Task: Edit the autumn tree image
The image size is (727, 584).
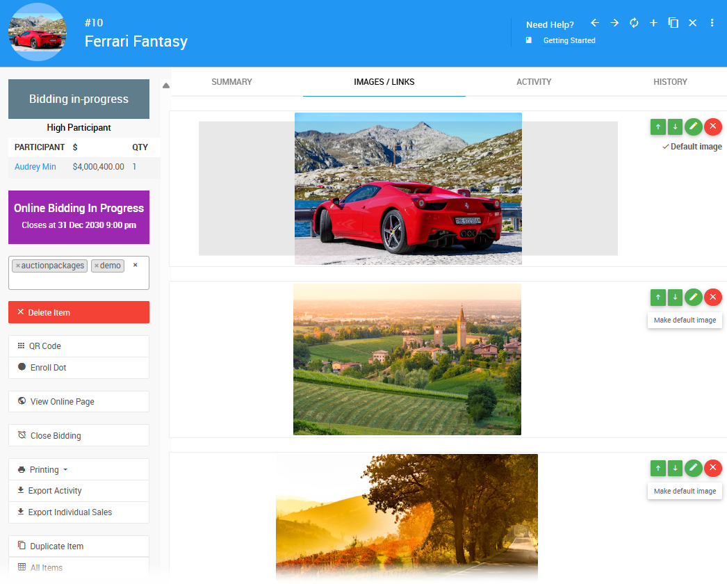Action: 693,468
